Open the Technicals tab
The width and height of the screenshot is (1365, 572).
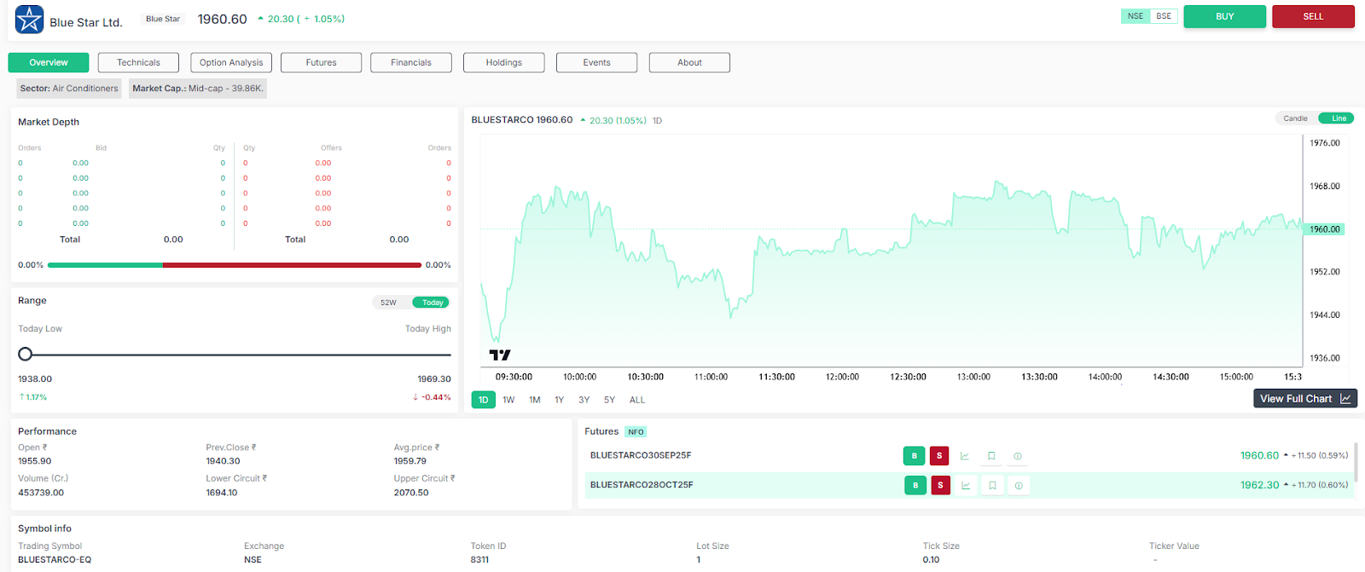(x=138, y=62)
